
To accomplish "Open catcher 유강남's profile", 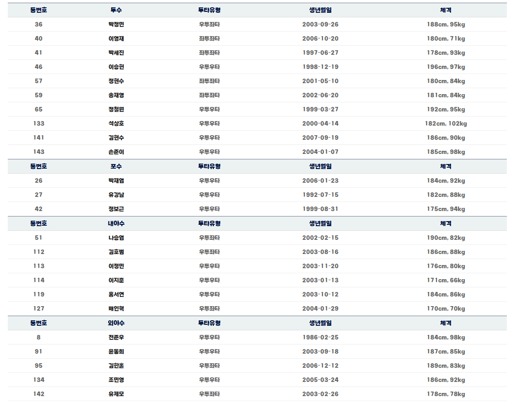I will tap(116, 195).
